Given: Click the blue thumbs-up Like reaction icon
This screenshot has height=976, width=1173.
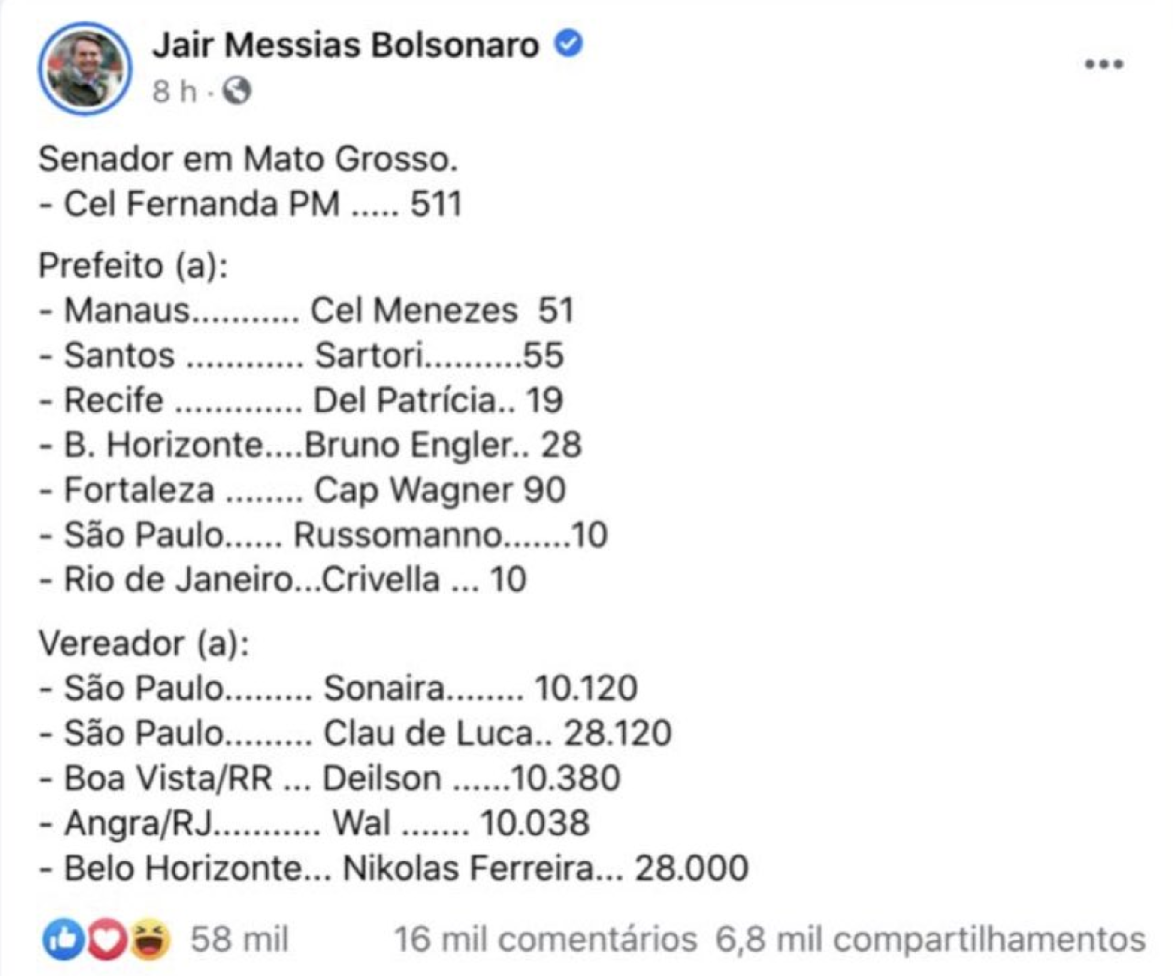Looking at the screenshot, I should tap(63, 939).
